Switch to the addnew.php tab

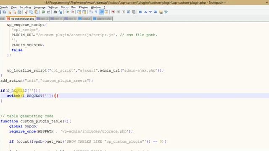pos(102,18)
